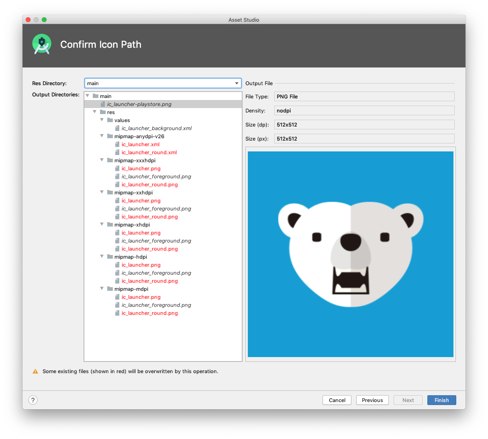Screen dimensions: 488x439
Task: Click the Previous button
Action: tap(372, 400)
